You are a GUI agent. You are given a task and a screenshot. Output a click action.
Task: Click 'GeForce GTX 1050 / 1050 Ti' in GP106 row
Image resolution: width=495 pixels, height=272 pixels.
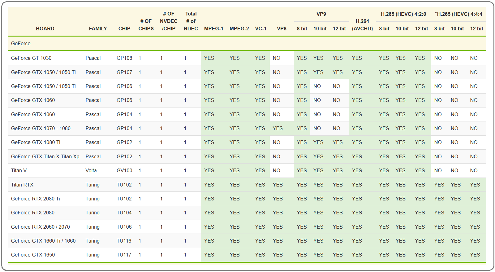click(x=43, y=86)
